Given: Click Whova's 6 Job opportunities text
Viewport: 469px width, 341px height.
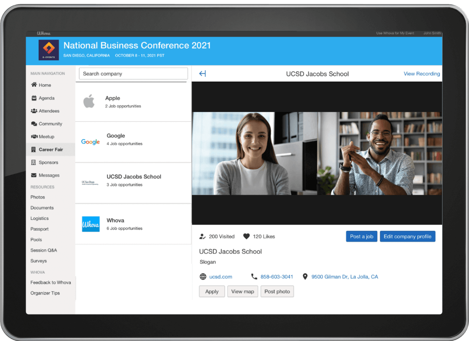Looking at the screenshot, I should (125, 228).
